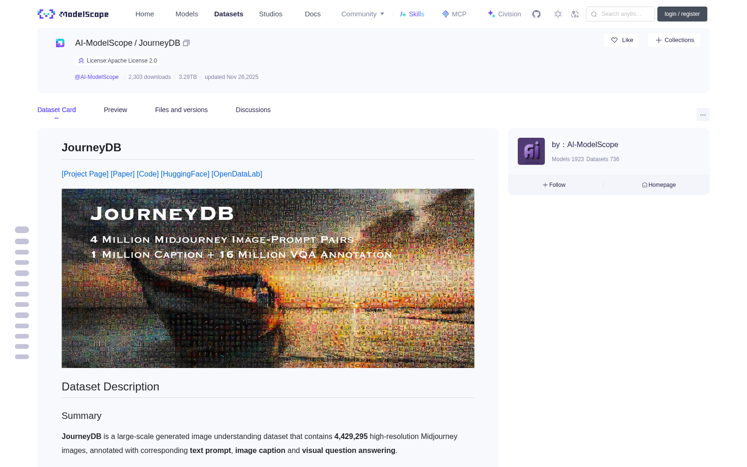Click the bottommost outline pill in left rail
The image size is (747, 467).
coord(22,357)
